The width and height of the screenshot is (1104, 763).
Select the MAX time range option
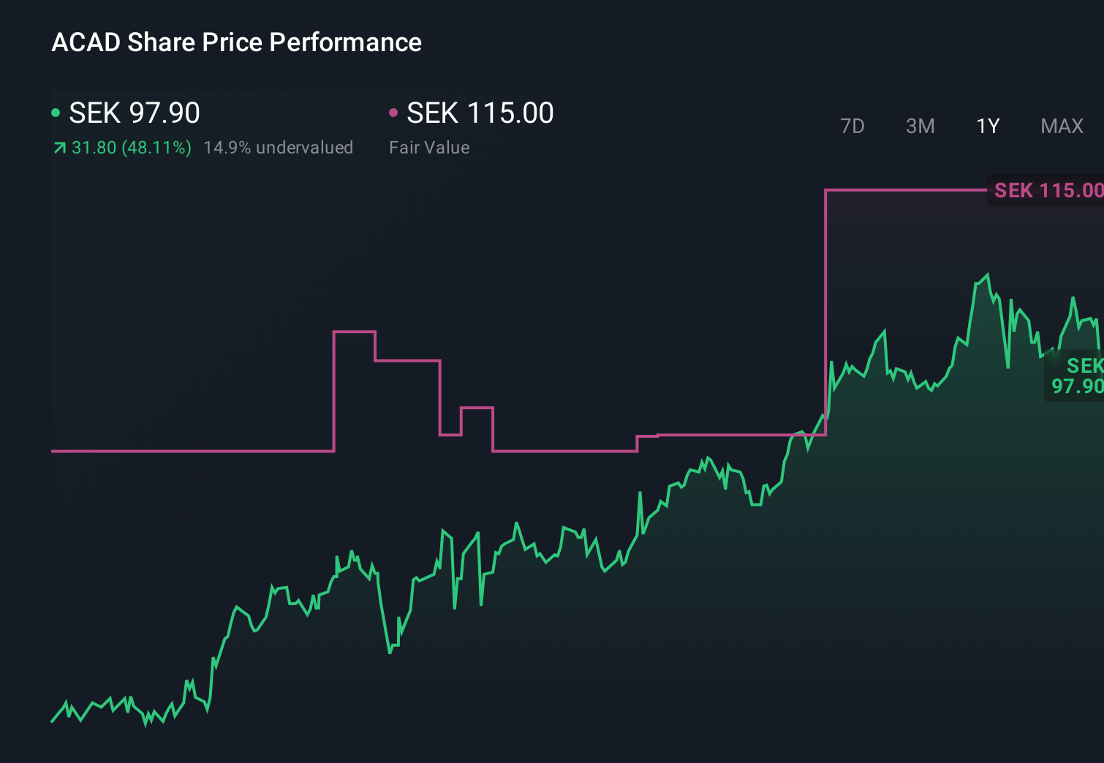click(1061, 126)
